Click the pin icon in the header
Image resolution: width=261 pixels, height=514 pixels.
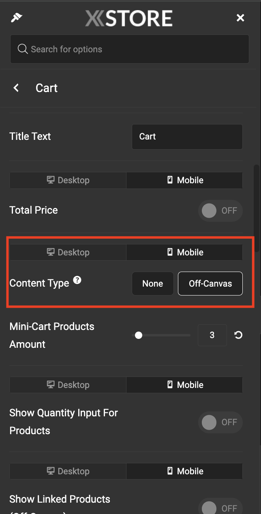17,18
